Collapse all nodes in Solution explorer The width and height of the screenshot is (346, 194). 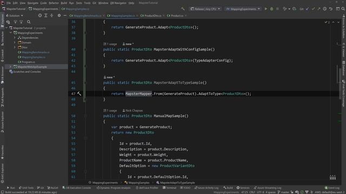[x=52, y=16]
